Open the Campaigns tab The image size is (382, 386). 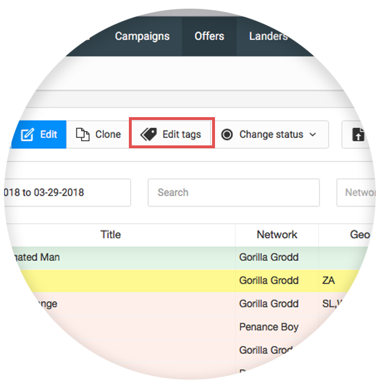coord(142,36)
